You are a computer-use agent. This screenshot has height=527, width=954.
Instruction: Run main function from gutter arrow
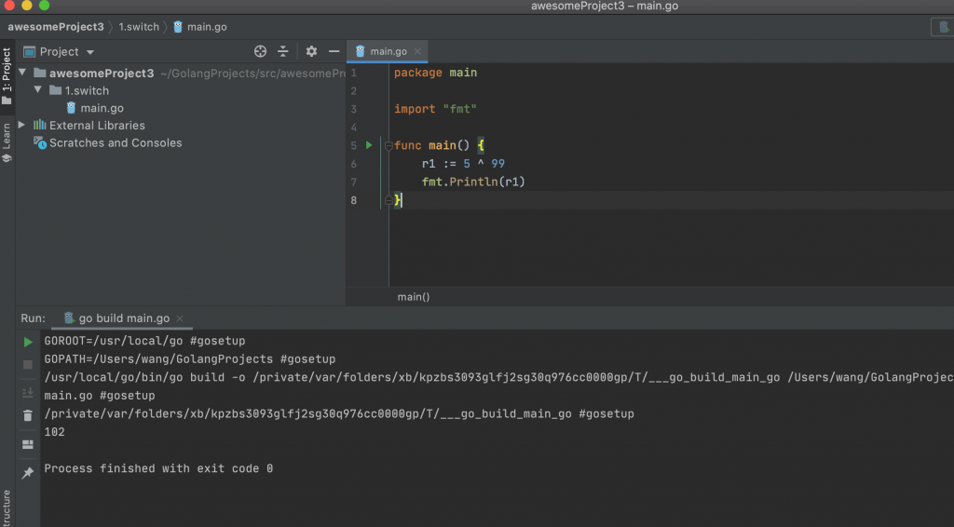coord(369,145)
